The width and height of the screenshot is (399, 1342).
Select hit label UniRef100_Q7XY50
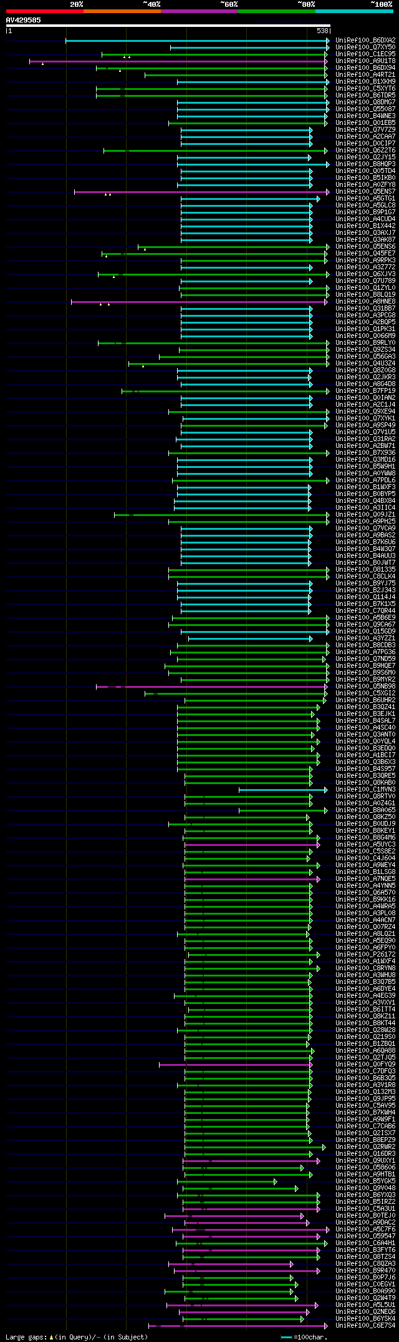(365, 47)
